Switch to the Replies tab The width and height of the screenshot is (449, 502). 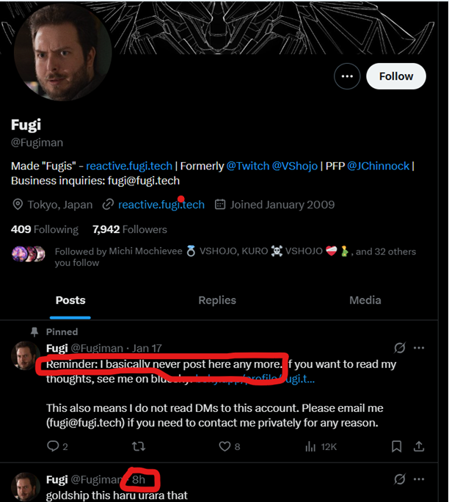[x=217, y=300]
